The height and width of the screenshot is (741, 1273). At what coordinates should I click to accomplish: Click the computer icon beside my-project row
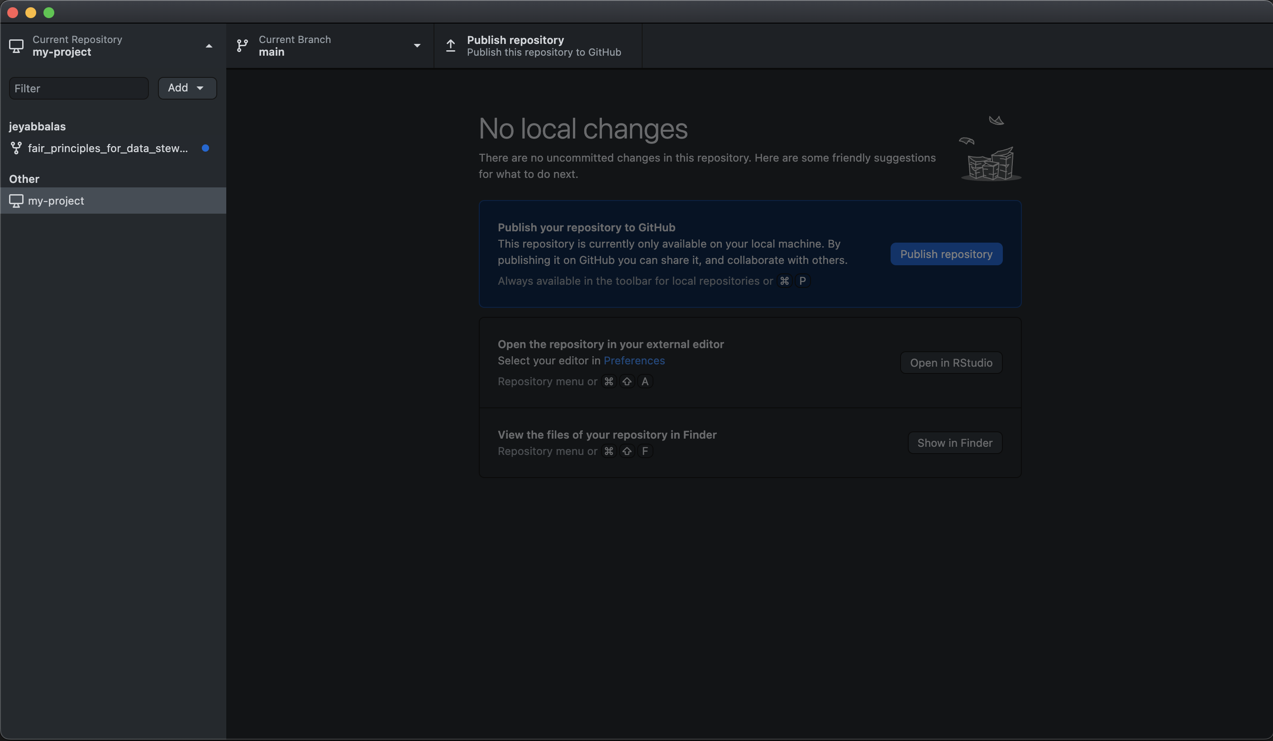coord(16,201)
